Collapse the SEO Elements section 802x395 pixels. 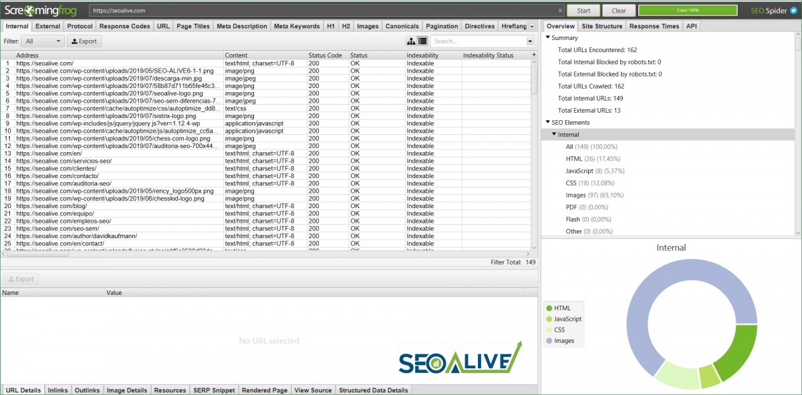click(549, 123)
